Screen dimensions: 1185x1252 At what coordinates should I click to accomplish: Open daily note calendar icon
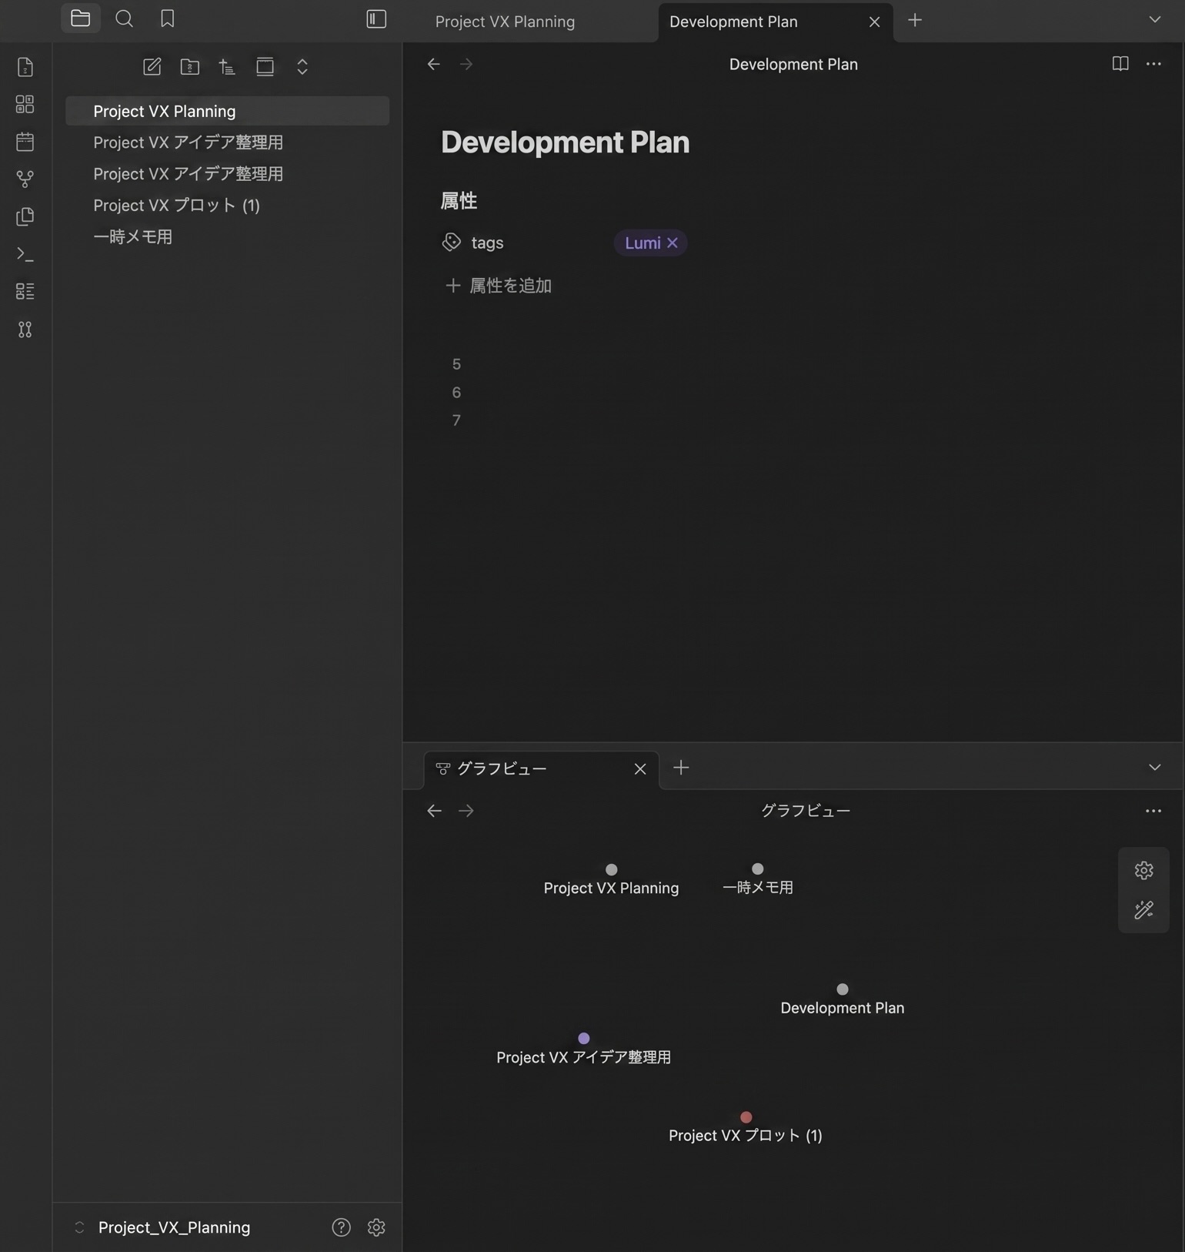point(25,142)
